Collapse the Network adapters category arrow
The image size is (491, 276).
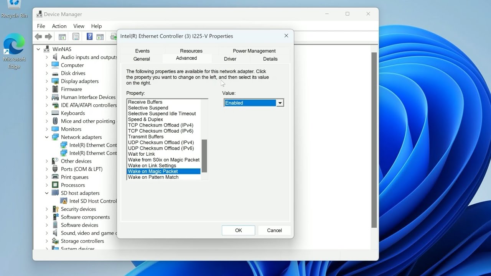47,137
